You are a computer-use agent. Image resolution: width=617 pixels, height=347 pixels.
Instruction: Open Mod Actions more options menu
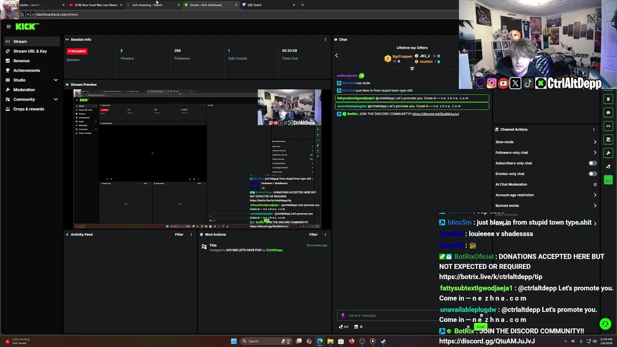click(x=325, y=235)
